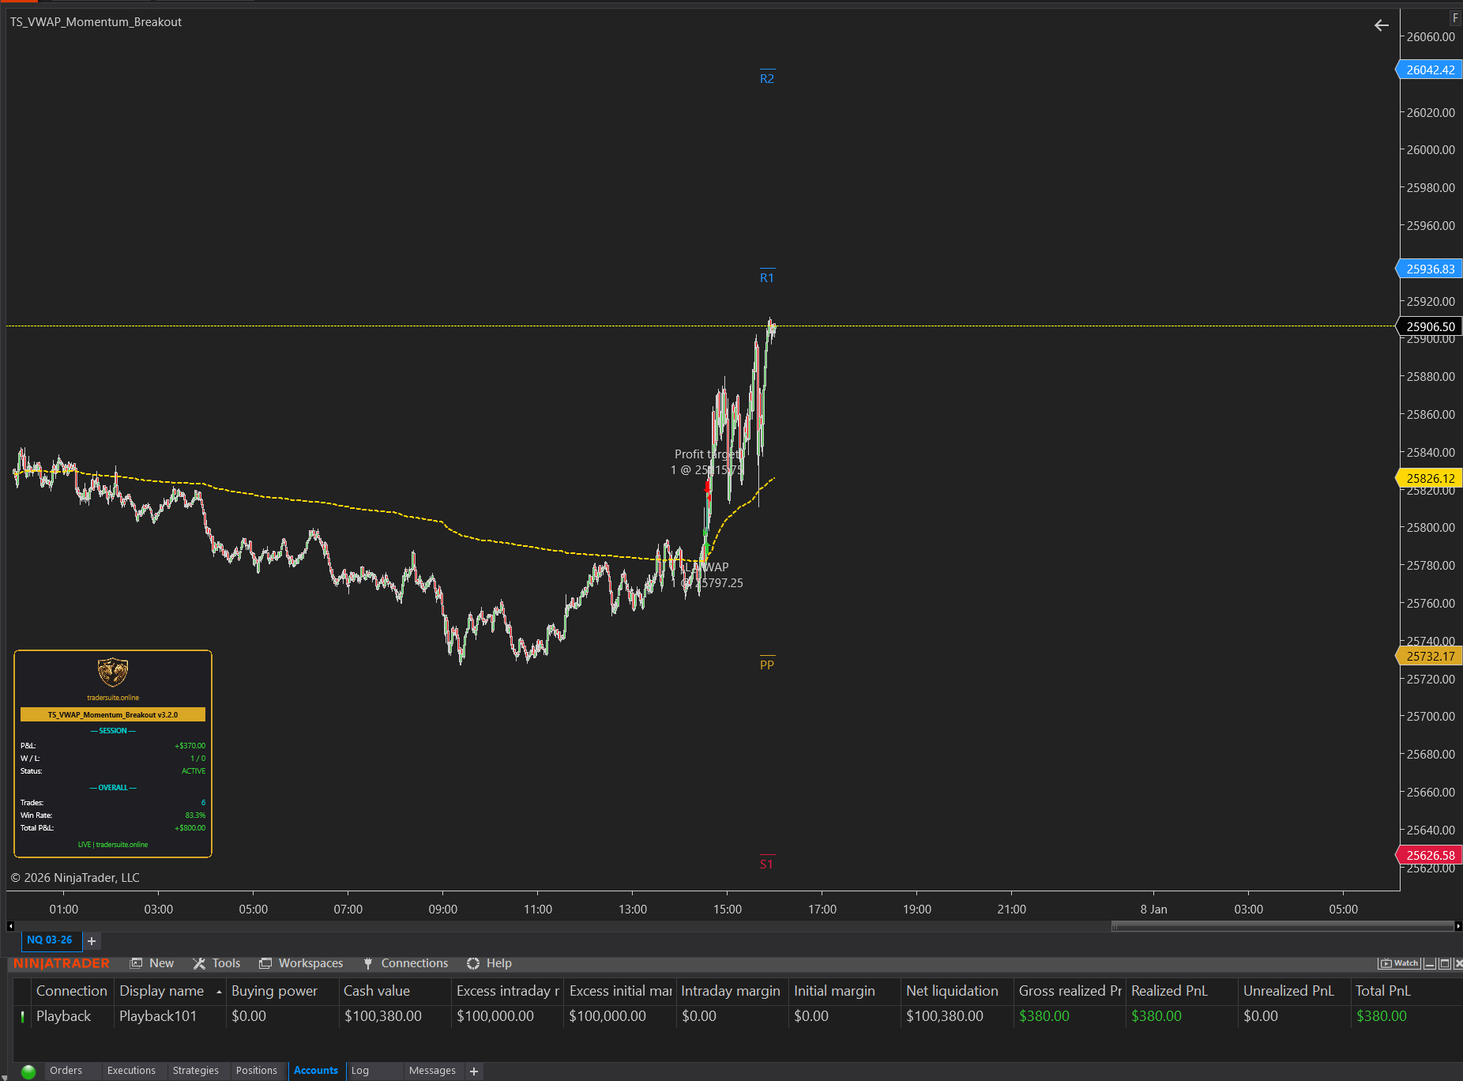Click the TS_VWAP_Momentum_Breakout chart title

(x=96, y=22)
